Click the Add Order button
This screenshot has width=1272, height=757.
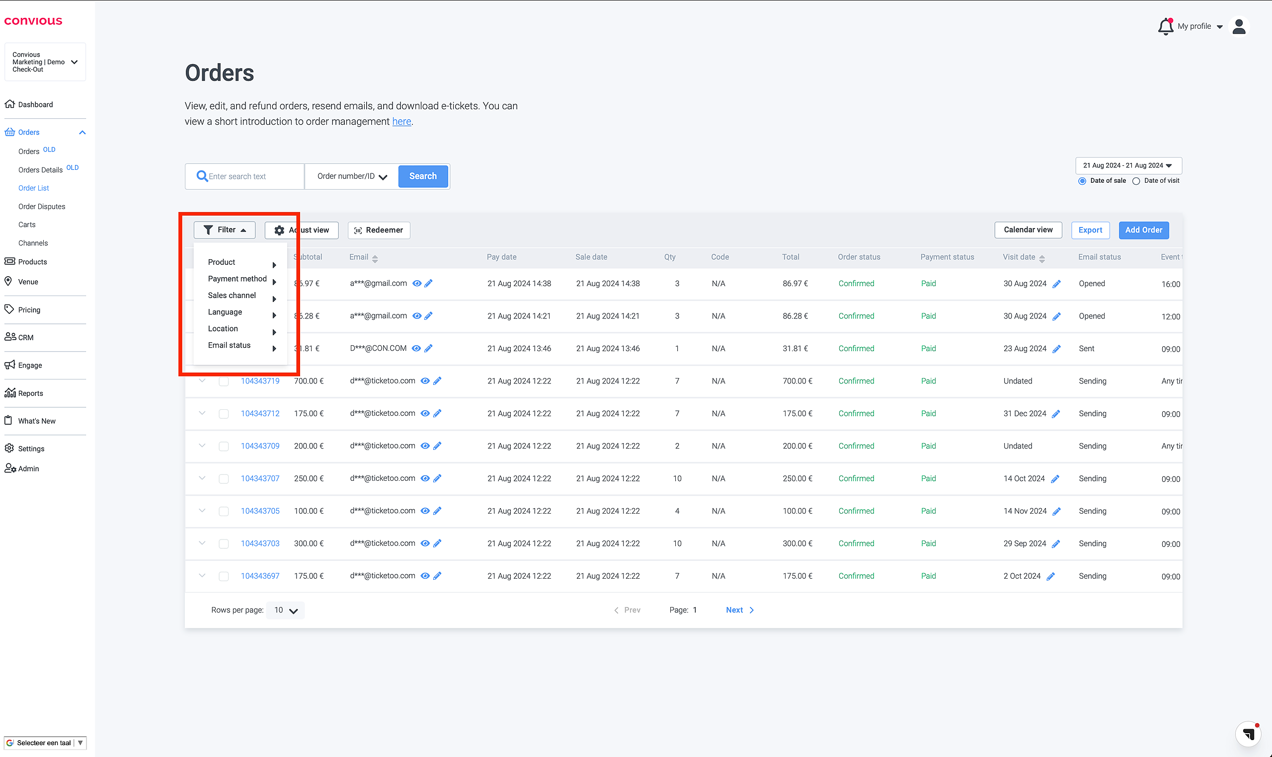click(1143, 230)
